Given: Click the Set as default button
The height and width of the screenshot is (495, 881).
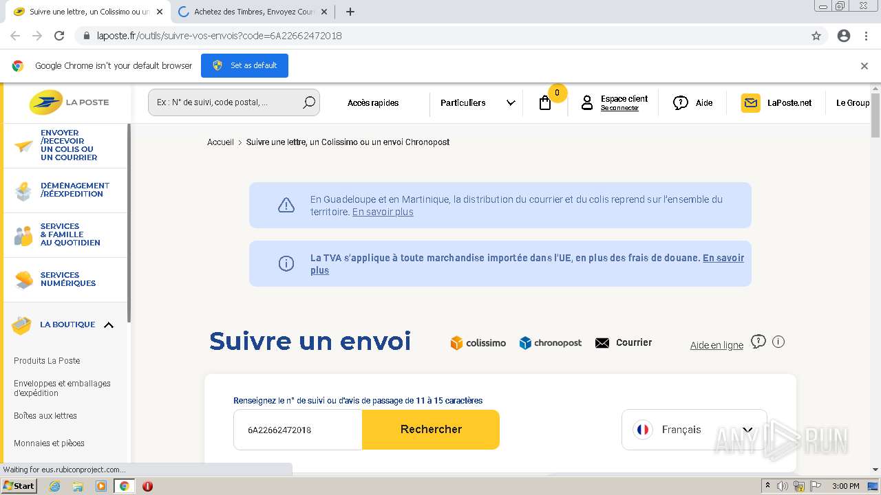Looking at the screenshot, I should [x=244, y=66].
